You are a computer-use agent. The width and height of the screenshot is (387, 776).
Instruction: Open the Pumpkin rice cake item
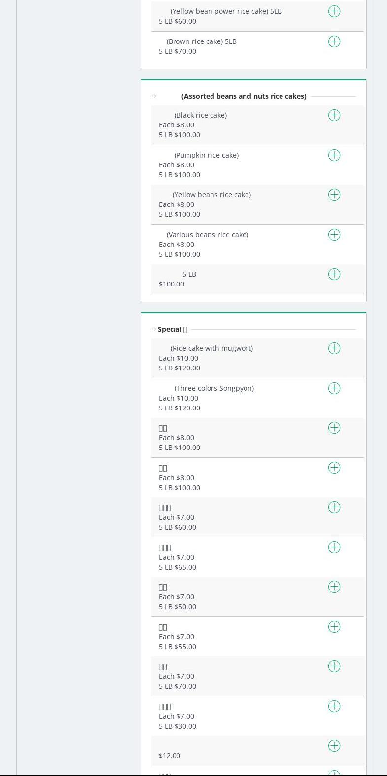tap(206, 155)
